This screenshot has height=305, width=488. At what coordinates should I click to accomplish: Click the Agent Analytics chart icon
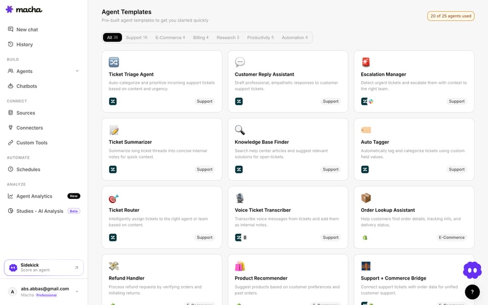tap(11, 196)
